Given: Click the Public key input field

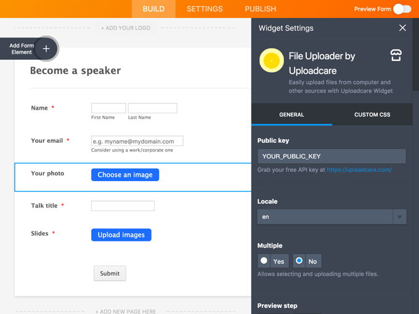Looking at the screenshot, I should [332, 156].
